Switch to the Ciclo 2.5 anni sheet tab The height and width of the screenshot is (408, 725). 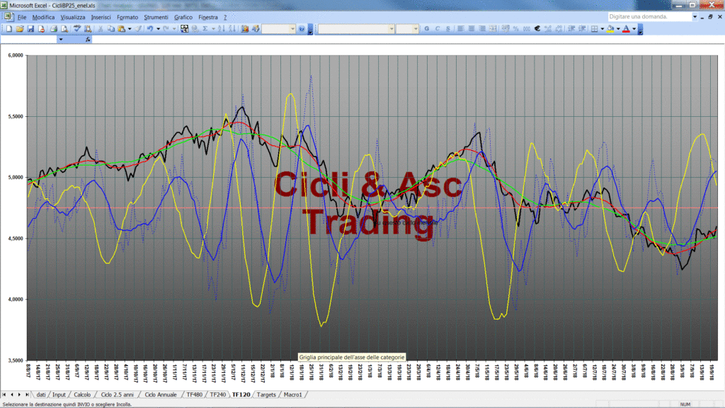tap(117, 395)
